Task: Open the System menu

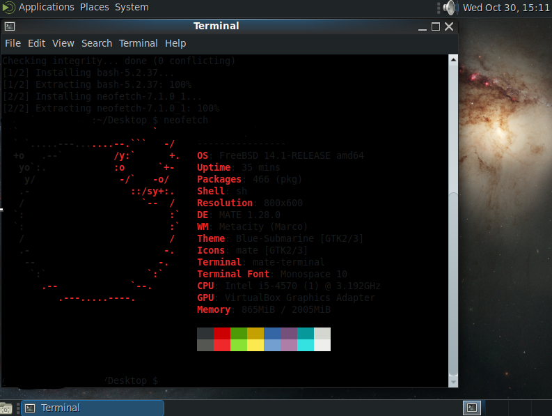Action: point(132,7)
